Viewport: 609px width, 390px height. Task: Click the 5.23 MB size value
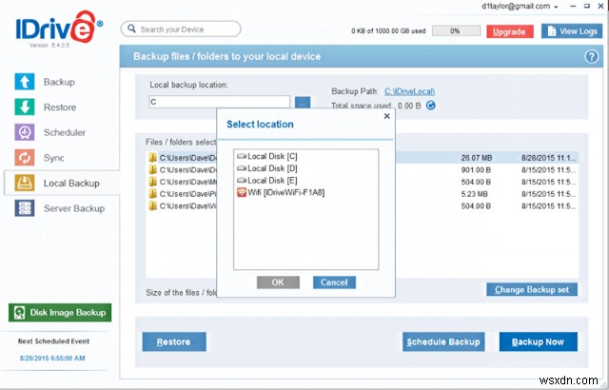point(474,194)
